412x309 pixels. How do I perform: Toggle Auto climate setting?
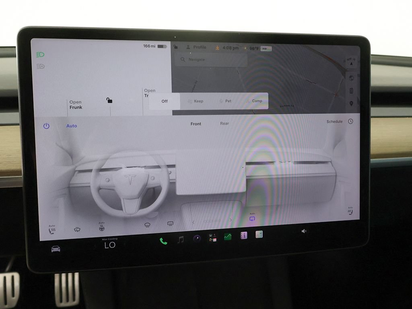[72, 126]
